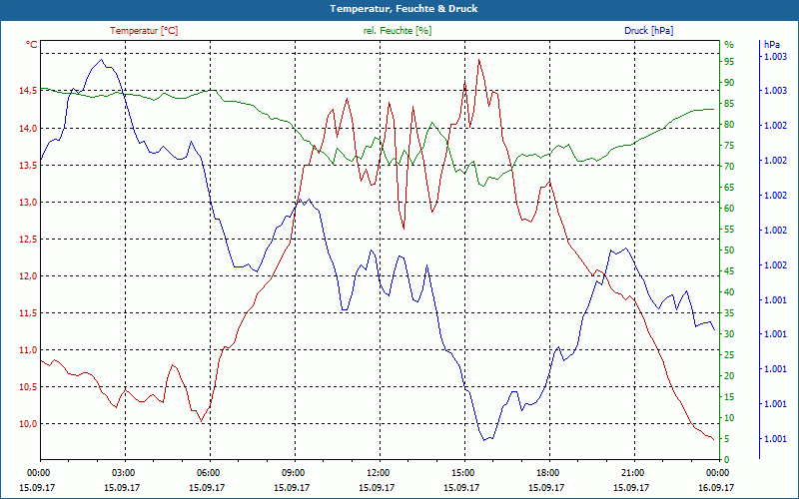Image resolution: width=799 pixels, height=499 pixels.
Task: Click the 15 humidity axis value
Action: click(x=729, y=397)
